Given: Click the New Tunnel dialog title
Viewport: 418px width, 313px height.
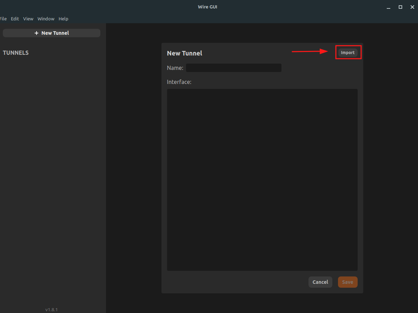Looking at the screenshot, I should [x=185, y=53].
